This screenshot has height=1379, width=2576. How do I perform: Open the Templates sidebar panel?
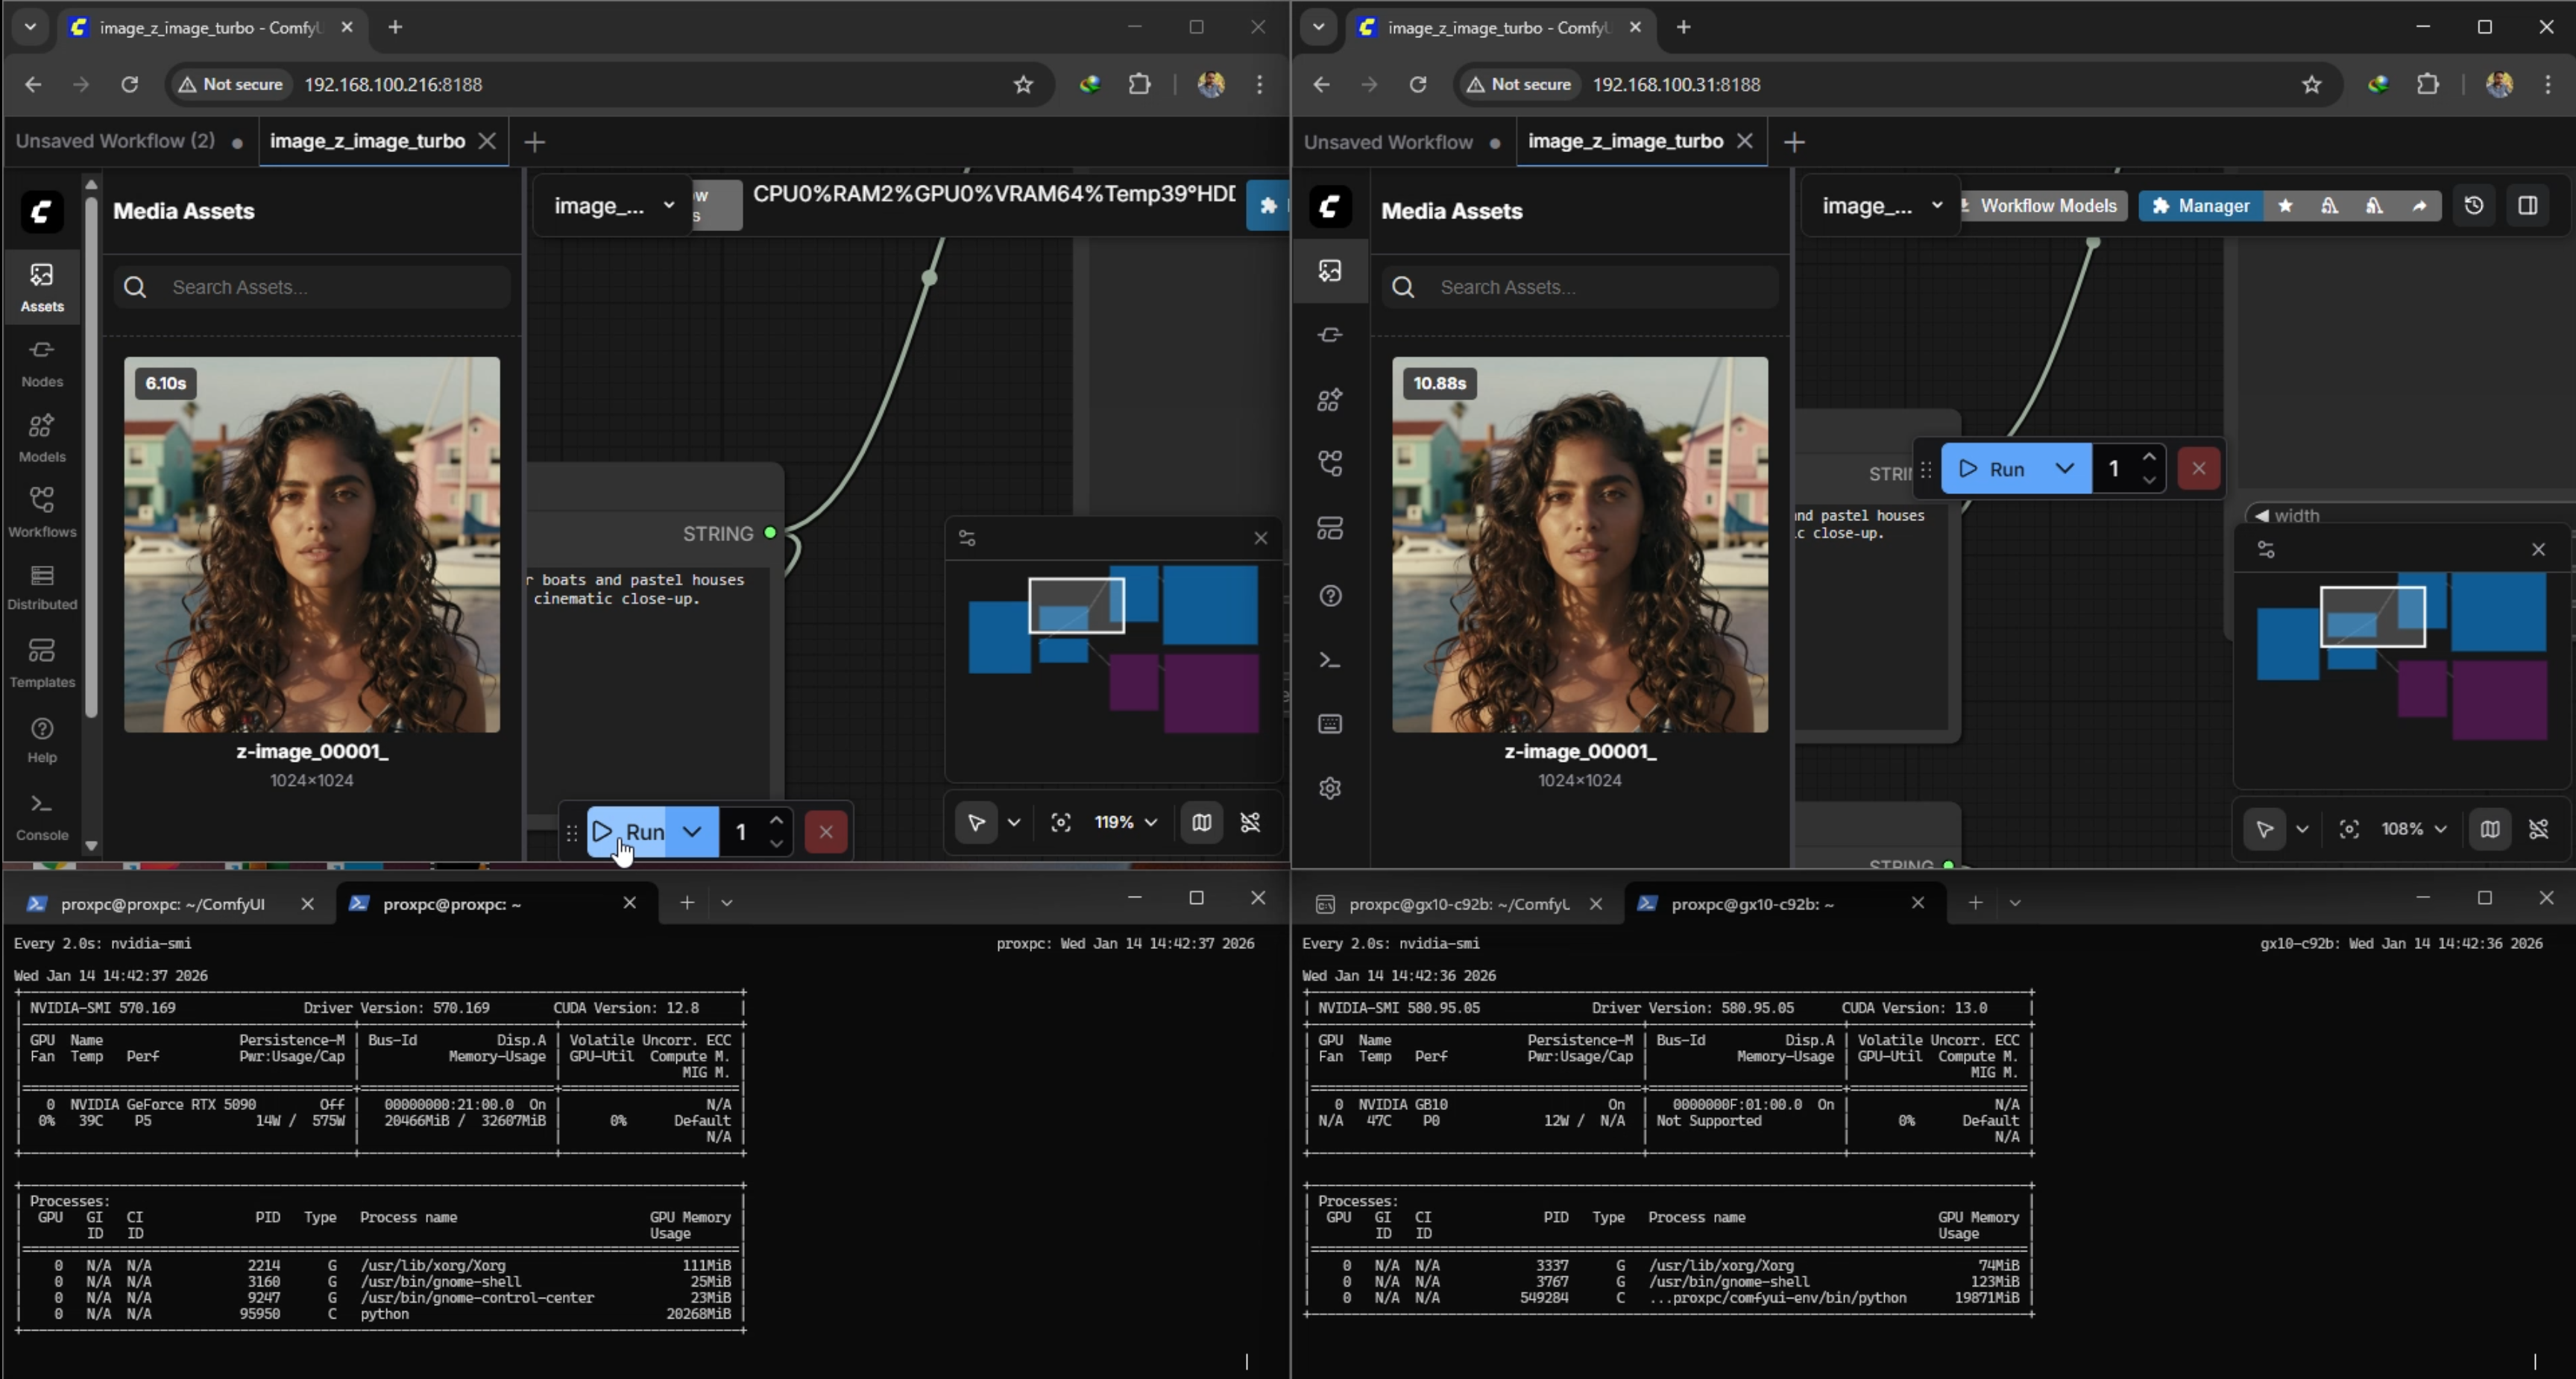[x=42, y=663]
